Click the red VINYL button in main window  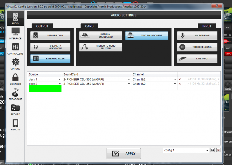(x=228, y=54)
